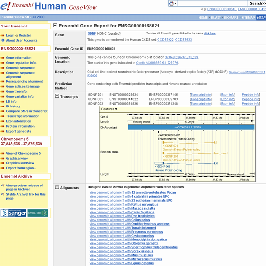
Task: Open the GDNF gene name link
Action: click(92, 34)
